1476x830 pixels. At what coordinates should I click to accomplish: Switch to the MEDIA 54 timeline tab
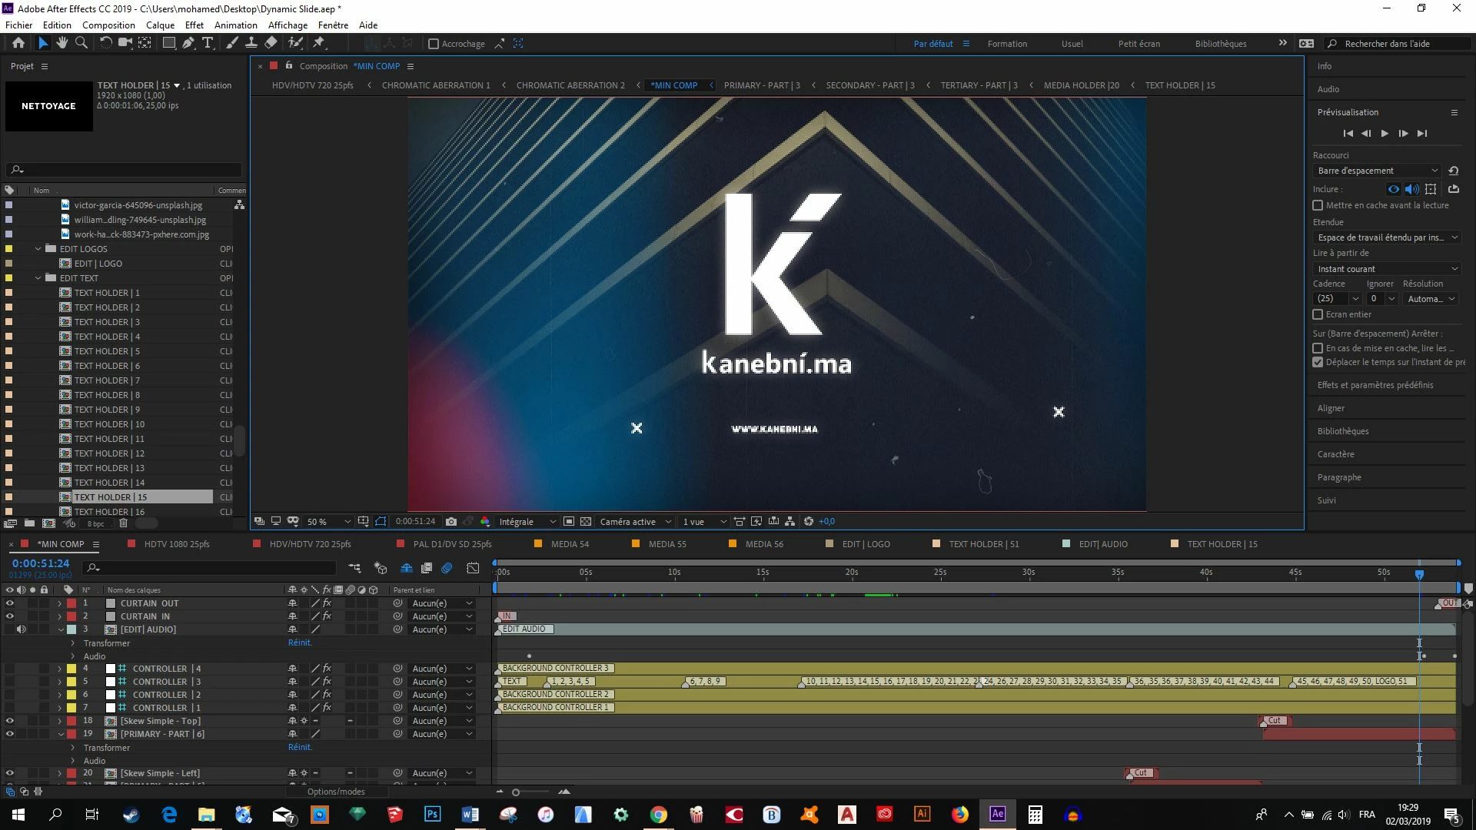[x=570, y=544]
